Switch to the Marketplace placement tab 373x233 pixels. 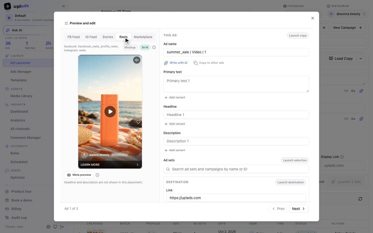143,37
